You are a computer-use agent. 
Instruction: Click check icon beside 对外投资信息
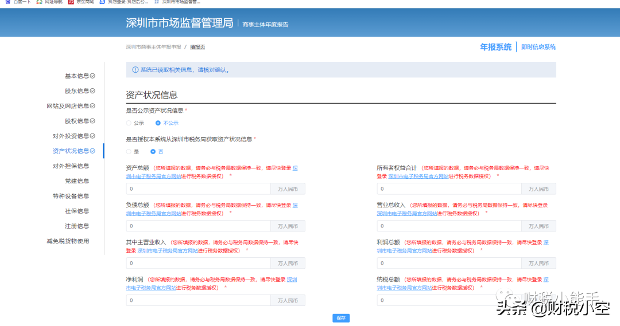point(92,136)
